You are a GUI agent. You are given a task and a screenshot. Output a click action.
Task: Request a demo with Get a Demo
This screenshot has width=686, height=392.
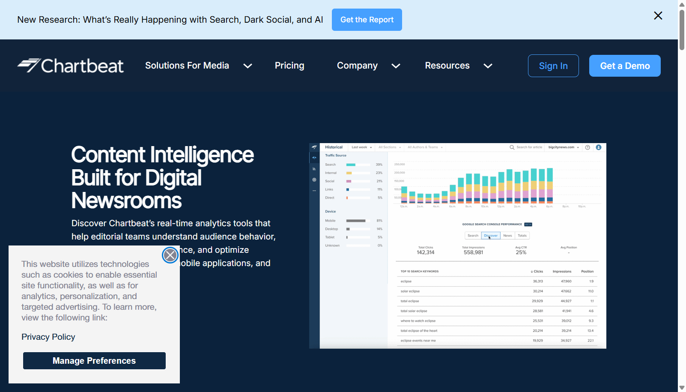[625, 66]
